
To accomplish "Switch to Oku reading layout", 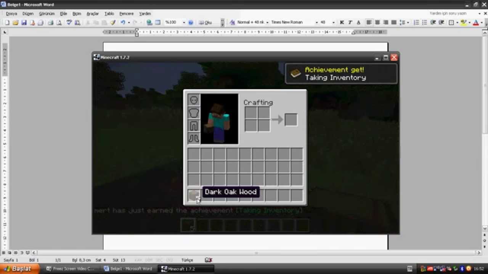I will point(205,22).
